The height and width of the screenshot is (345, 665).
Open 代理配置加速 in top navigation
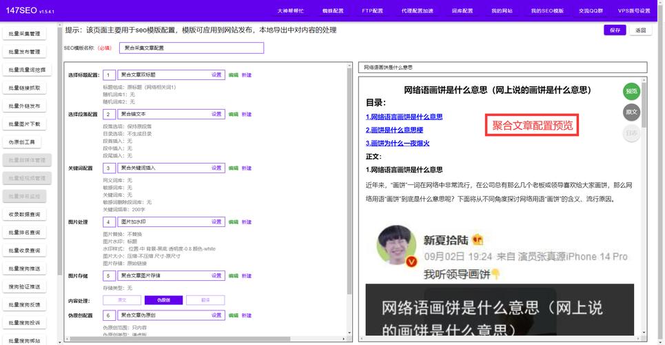[x=418, y=11]
